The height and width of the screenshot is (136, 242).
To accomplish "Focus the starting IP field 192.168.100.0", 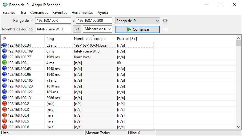I will [x=53, y=21].
